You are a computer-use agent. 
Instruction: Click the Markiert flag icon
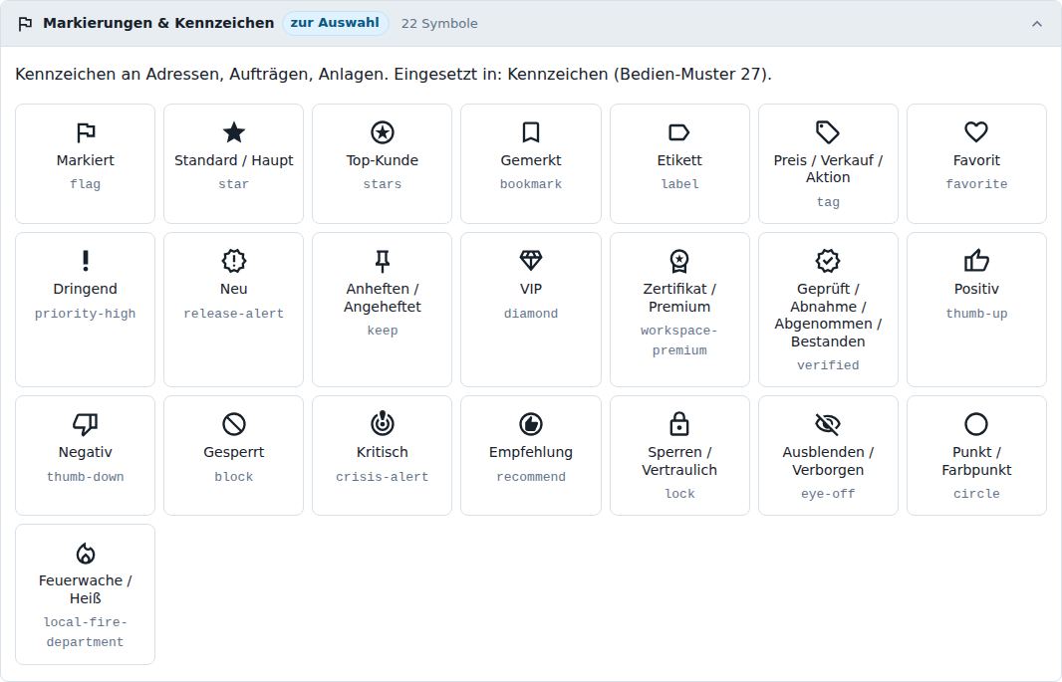(86, 132)
